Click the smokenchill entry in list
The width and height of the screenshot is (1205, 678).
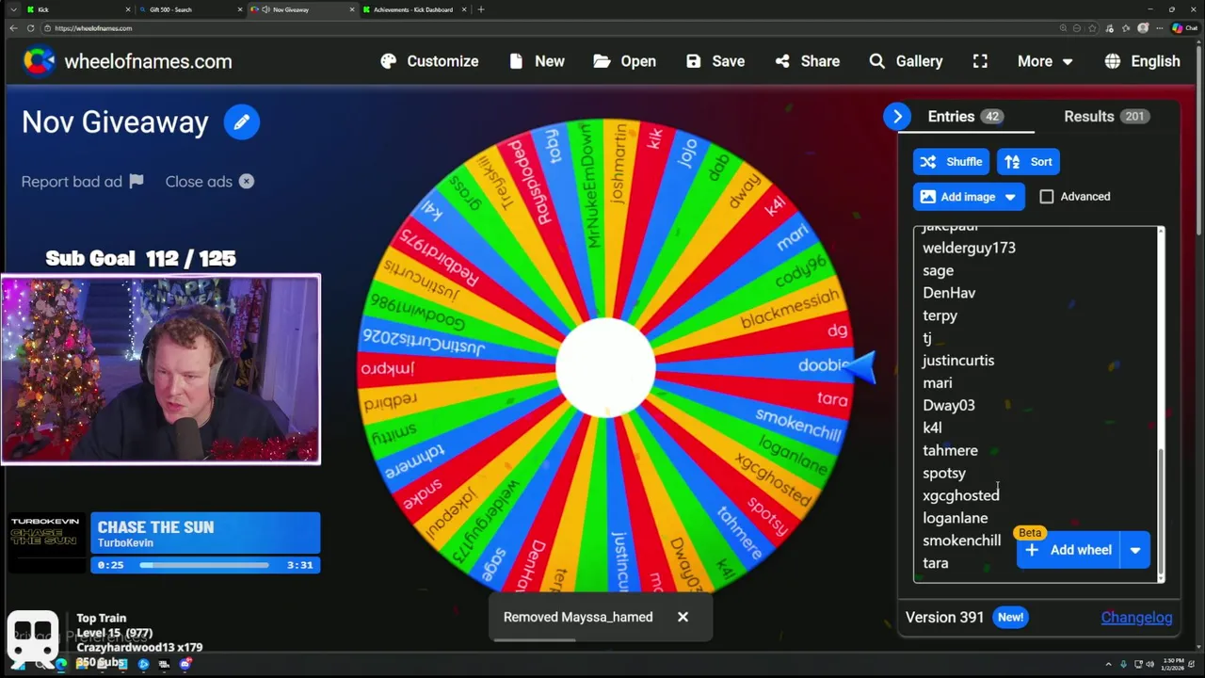(x=961, y=541)
